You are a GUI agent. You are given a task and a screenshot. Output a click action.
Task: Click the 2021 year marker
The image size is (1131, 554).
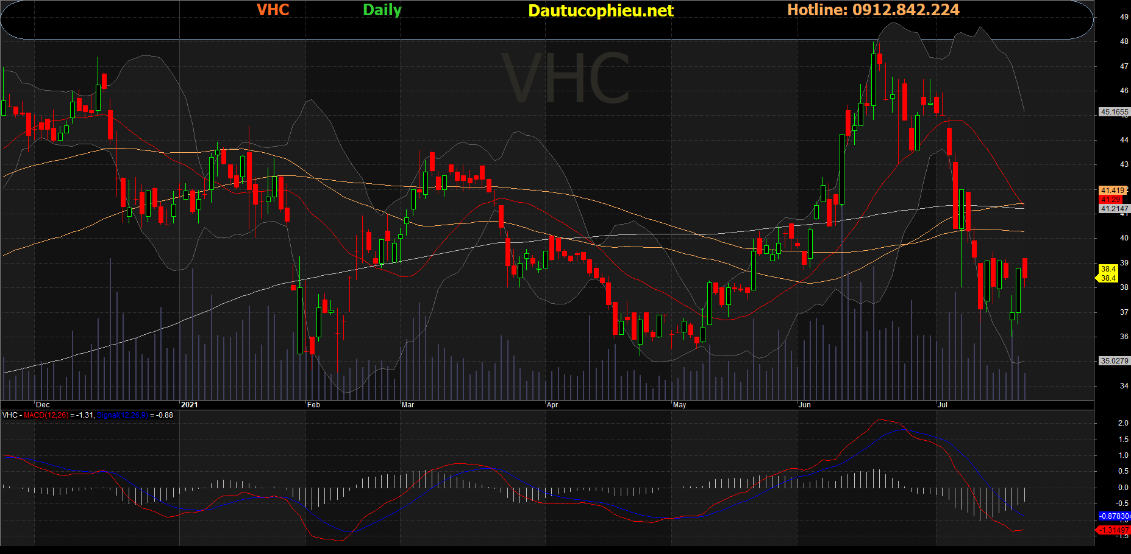(x=190, y=405)
